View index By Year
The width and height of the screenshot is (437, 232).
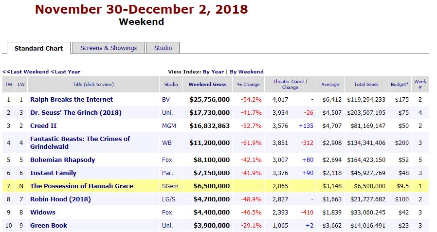point(213,71)
